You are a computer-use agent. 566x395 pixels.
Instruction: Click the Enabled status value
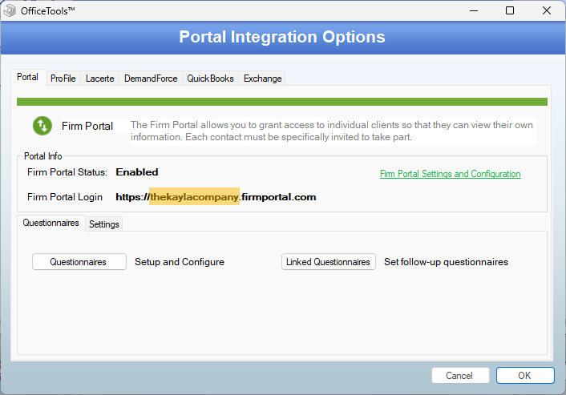tap(137, 172)
